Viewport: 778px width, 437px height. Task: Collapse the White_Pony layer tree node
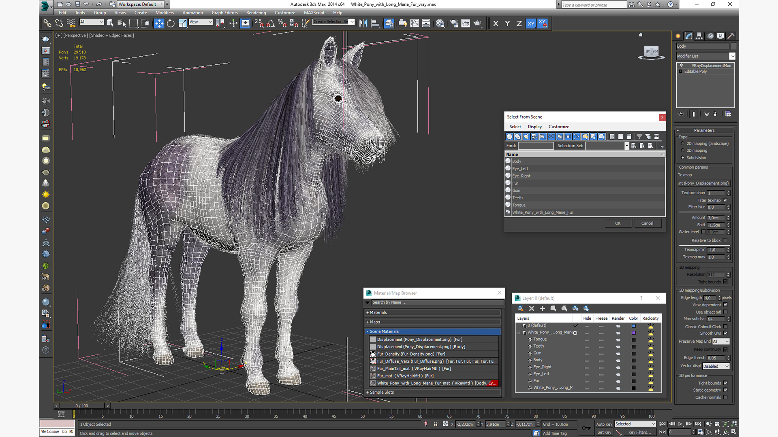pos(518,333)
